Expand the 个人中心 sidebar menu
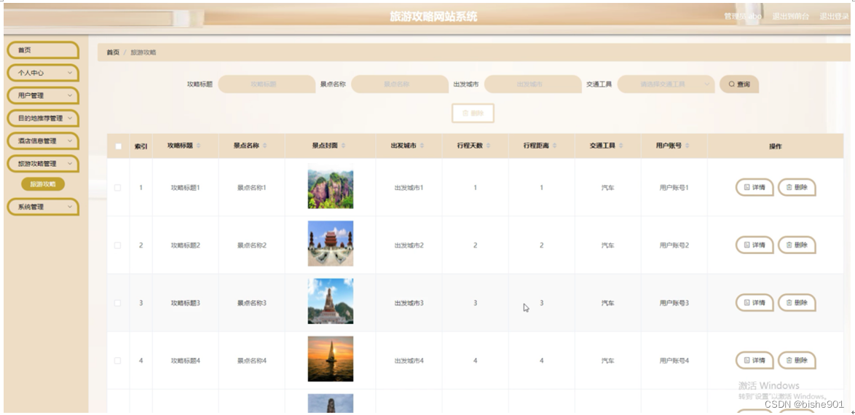This screenshot has height=415, width=855. [42, 73]
